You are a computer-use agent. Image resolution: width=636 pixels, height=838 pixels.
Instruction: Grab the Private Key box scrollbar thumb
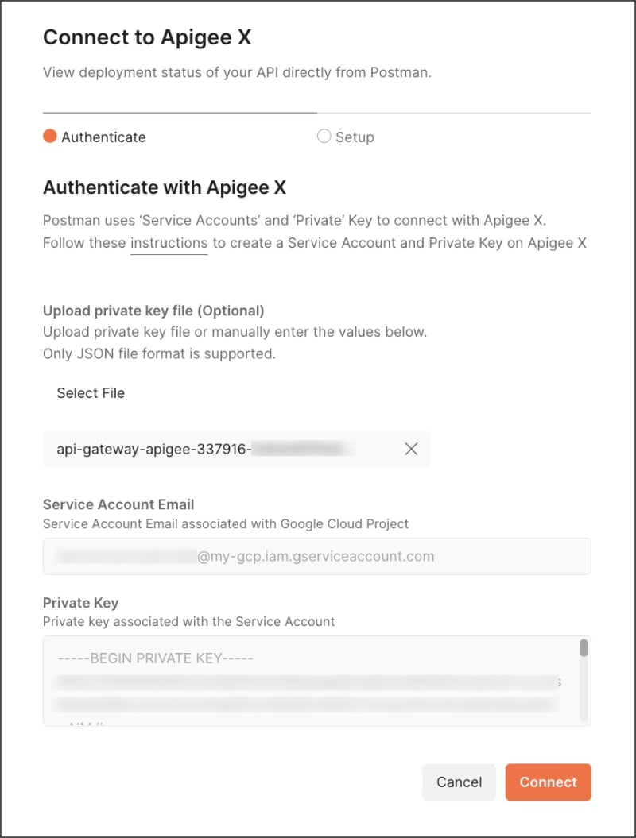(x=584, y=647)
